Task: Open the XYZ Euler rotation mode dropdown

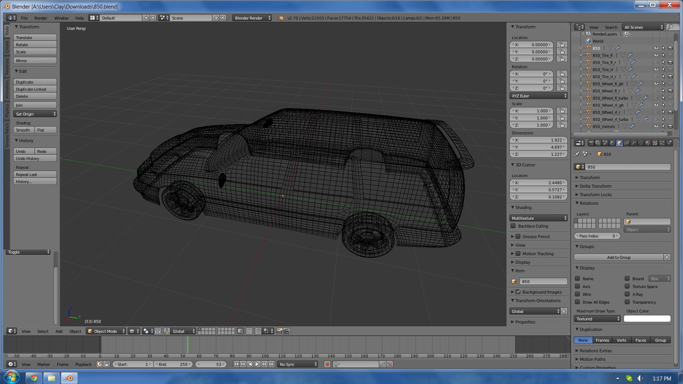Action: click(539, 96)
